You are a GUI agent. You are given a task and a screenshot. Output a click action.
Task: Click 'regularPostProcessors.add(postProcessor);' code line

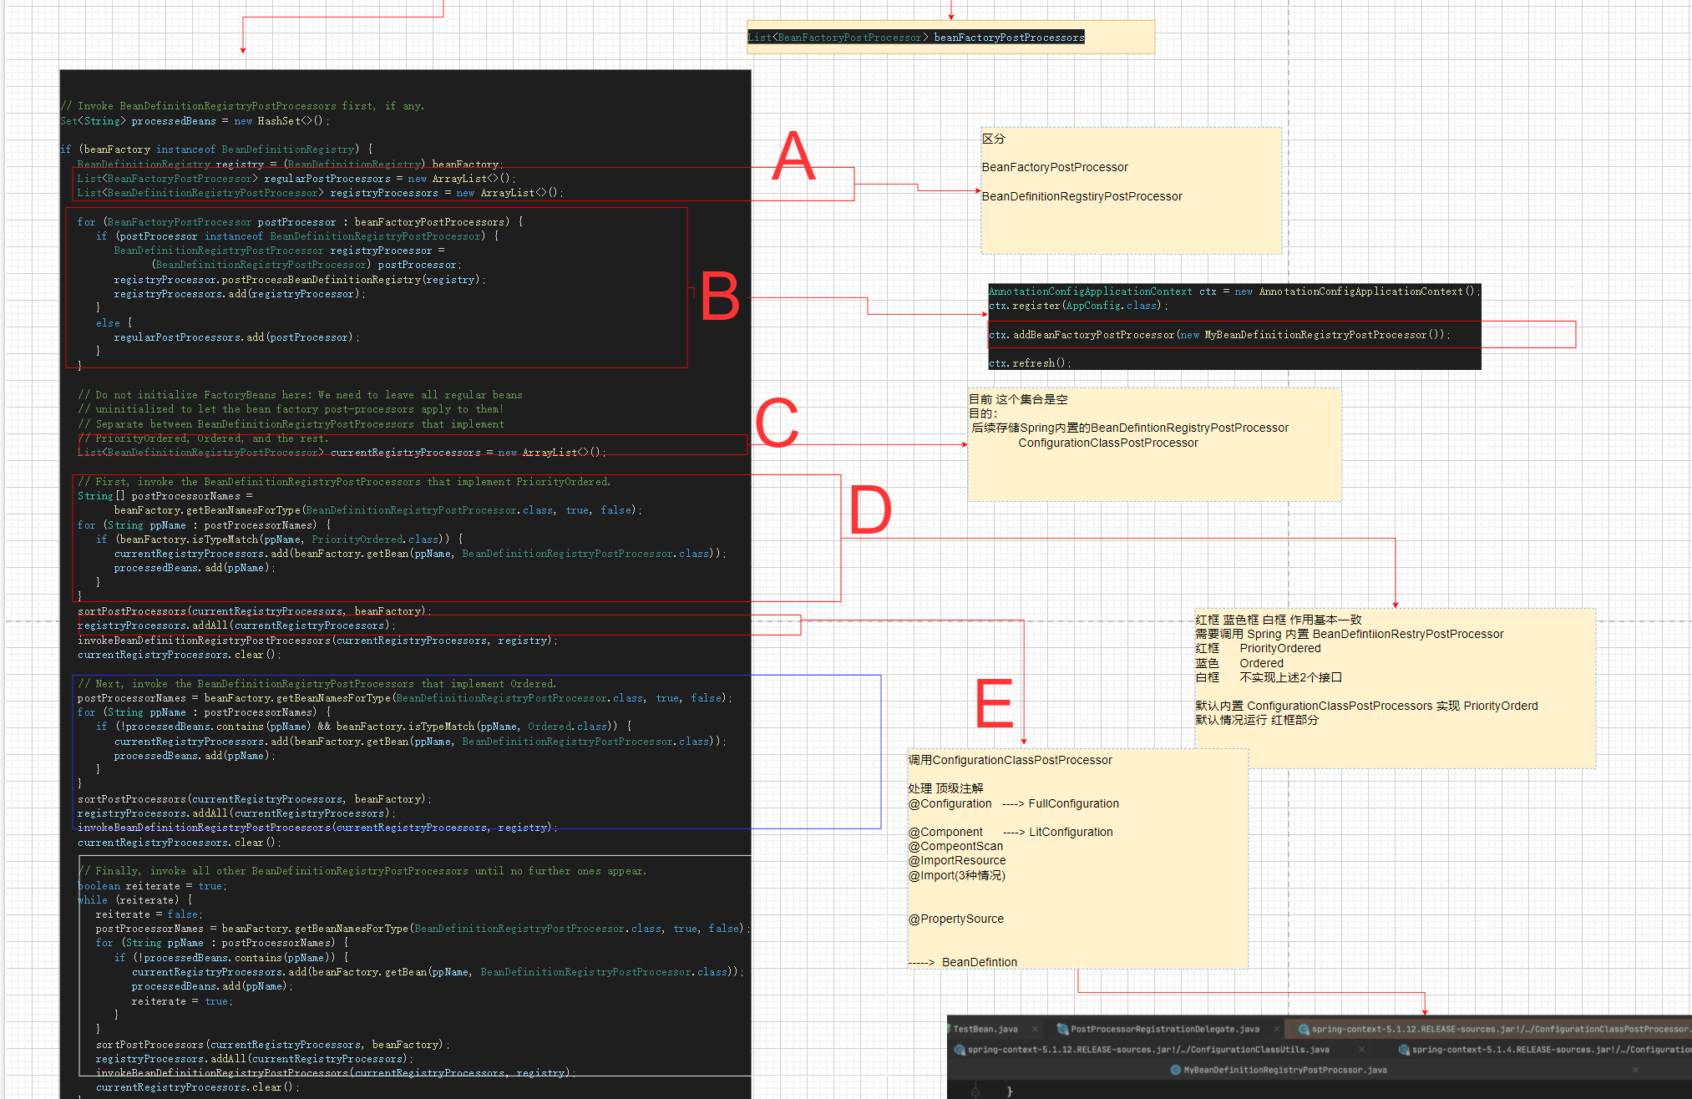[237, 337]
